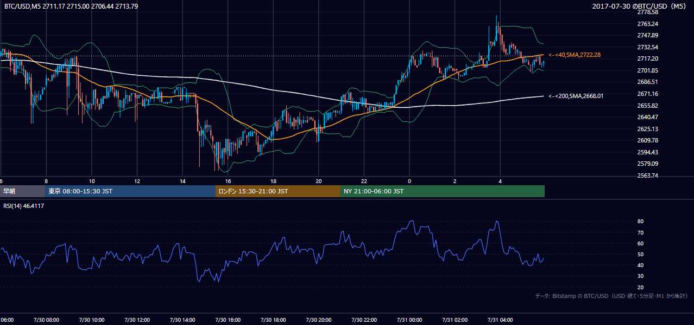Image resolution: width=694 pixels, height=325 pixels.
Task: Select the 40 SMA 2722.28 label
Action: 575,55
